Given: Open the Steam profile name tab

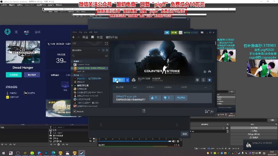Looking at the screenshot, I should [x=112, y=37].
